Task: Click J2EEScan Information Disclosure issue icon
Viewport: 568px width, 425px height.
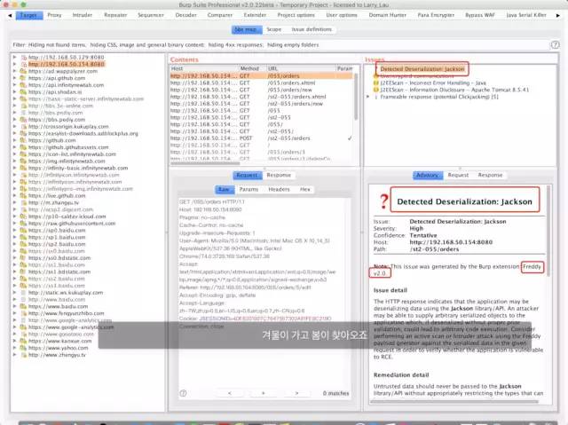Action: (x=376, y=90)
